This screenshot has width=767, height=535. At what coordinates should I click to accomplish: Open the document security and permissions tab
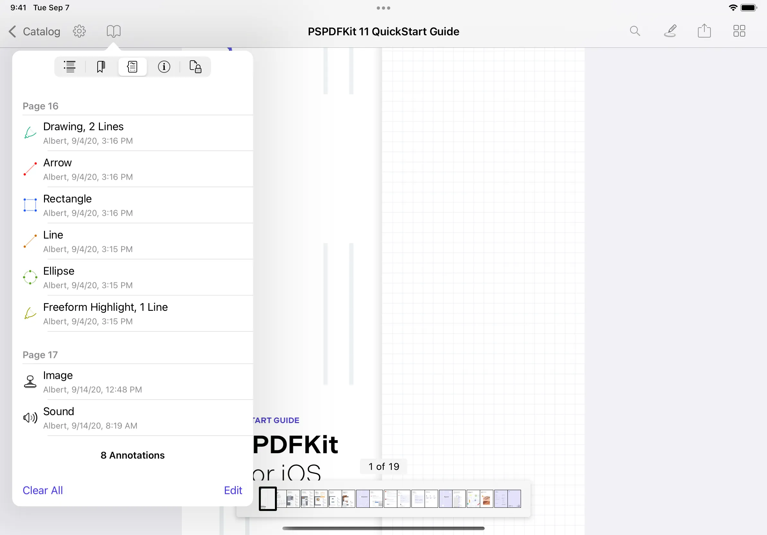click(195, 66)
